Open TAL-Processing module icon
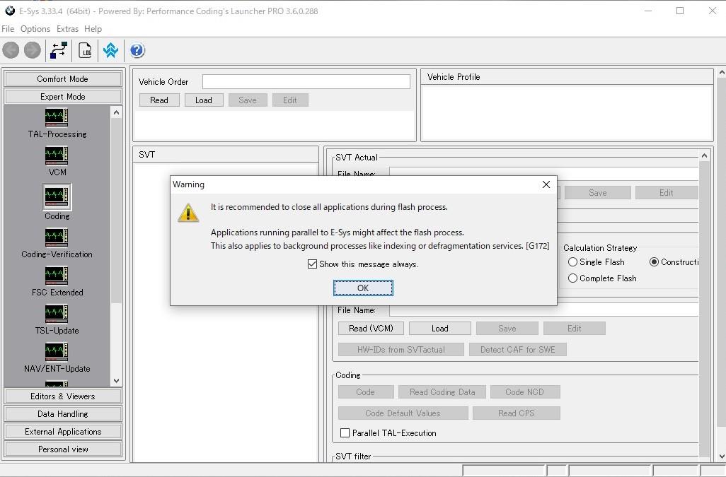726x477 pixels. [57, 117]
